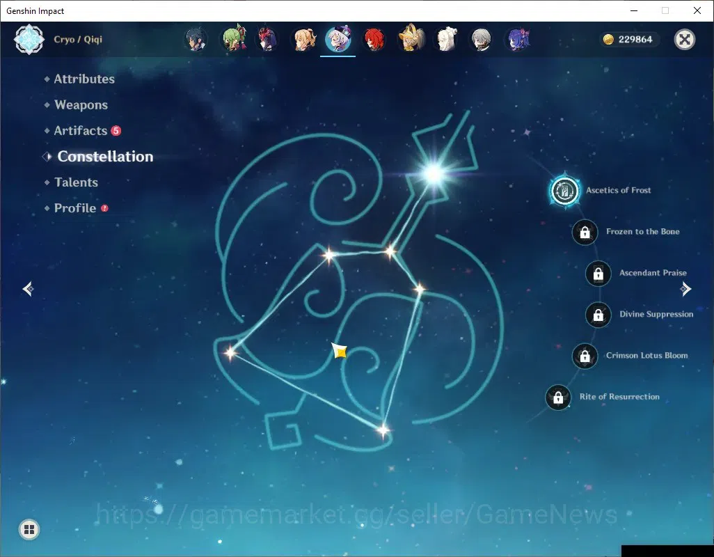Select the Constellation menu item
The width and height of the screenshot is (714, 557).
[x=105, y=157]
